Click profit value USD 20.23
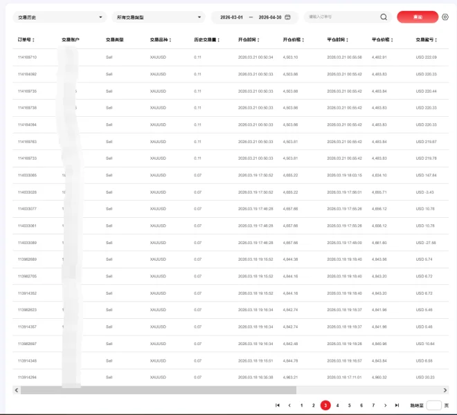457x415 pixels. [x=425, y=377]
